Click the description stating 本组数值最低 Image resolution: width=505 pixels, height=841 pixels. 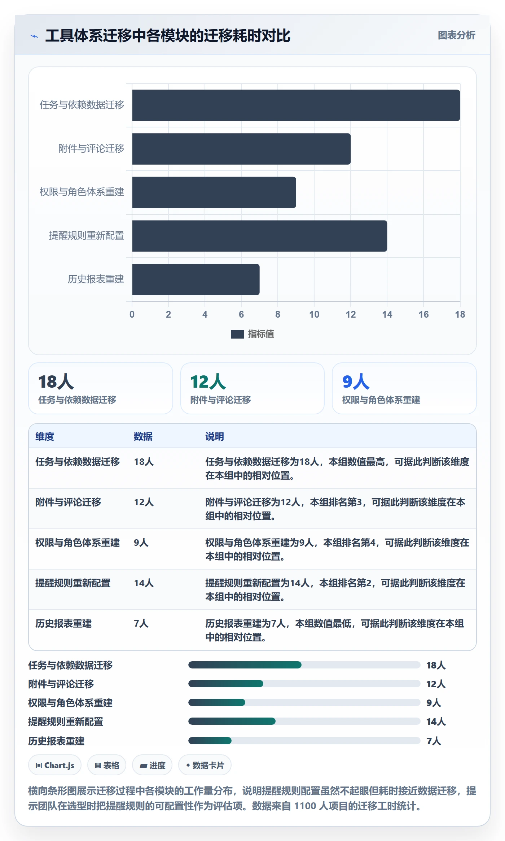pos(335,630)
